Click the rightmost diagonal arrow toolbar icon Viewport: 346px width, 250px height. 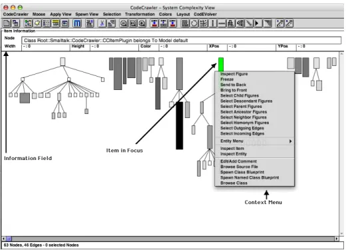coord(289,23)
